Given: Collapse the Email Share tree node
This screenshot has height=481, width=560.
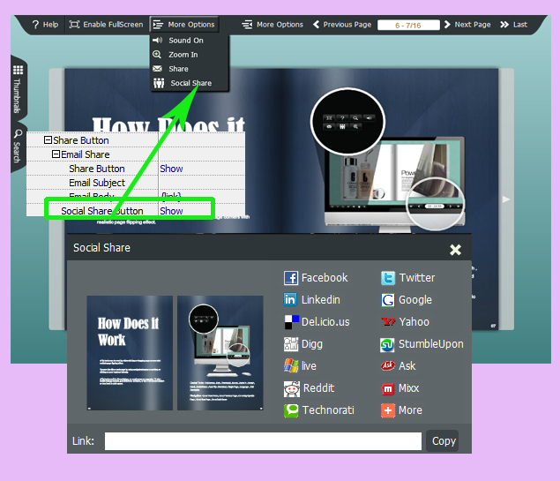Looking at the screenshot, I should tap(56, 154).
